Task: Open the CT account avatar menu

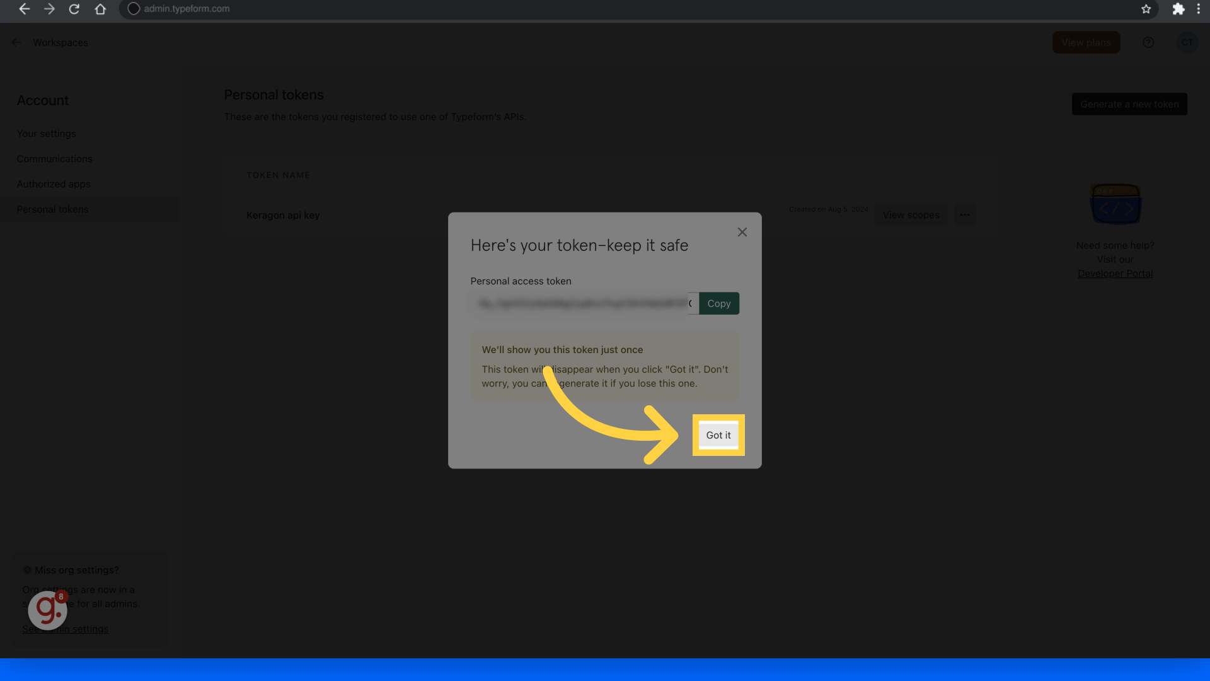Action: 1187,42
